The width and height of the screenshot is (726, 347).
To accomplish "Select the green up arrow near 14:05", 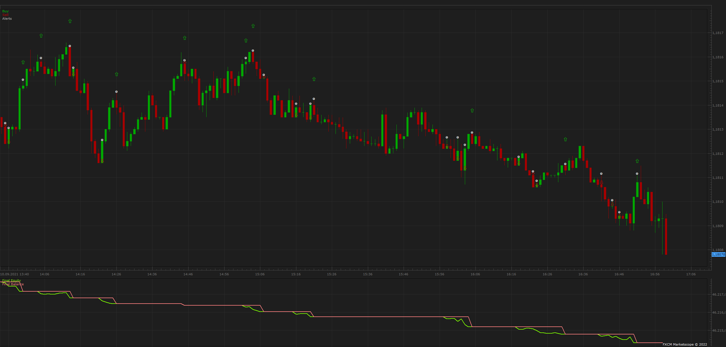I will coord(41,36).
